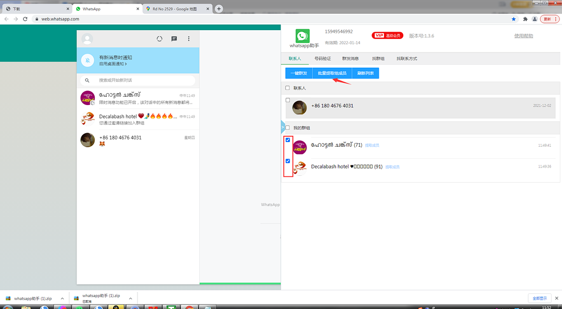This screenshot has width=562, height=309.
Task: Open WhatsApp status circle icon
Action: [160, 38]
